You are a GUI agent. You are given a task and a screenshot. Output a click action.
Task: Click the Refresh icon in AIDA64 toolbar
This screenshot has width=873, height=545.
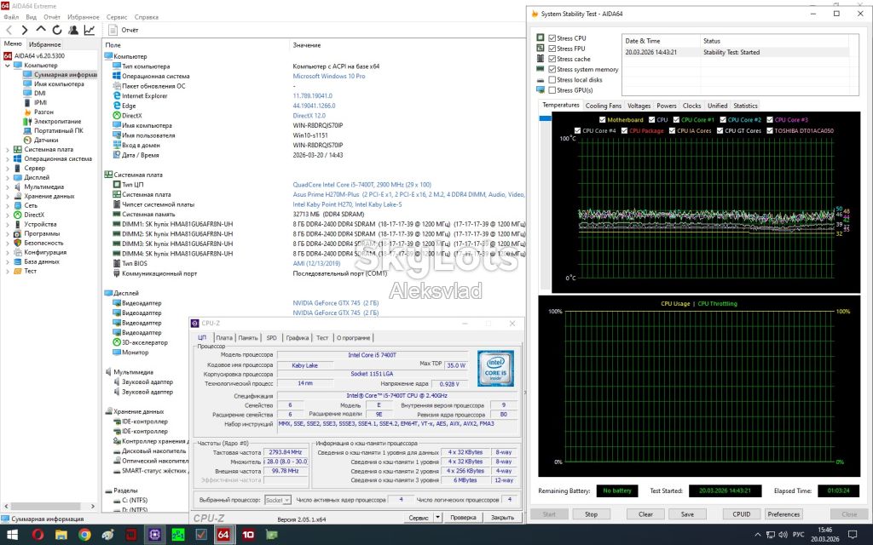pyautogui.click(x=57, y=30)
